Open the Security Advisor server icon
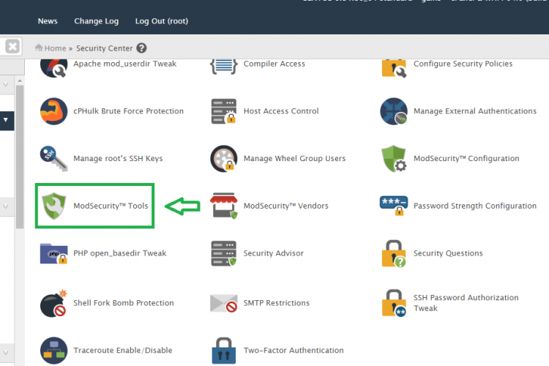 pos(224,253)
